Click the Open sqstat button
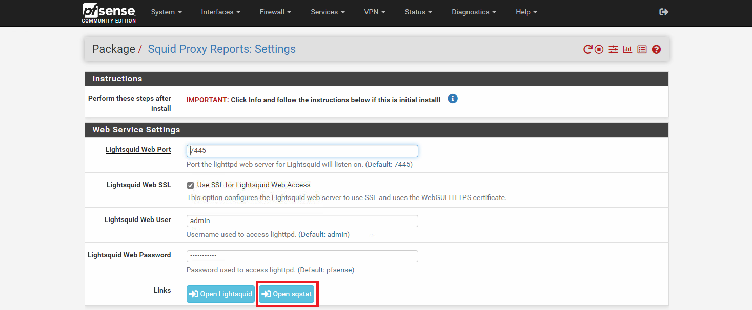 point(287,294)
